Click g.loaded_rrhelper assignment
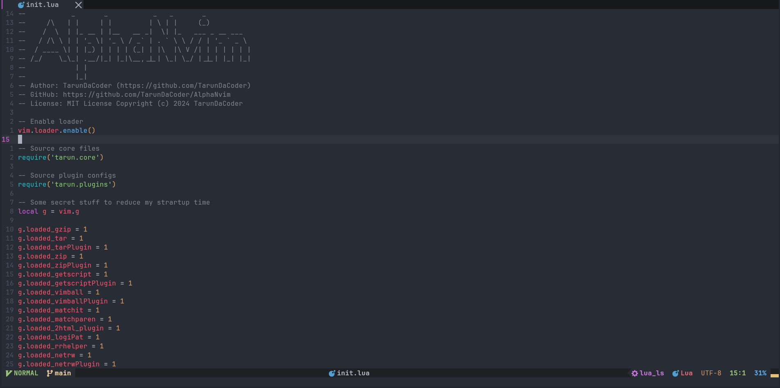 [x=61, y=346]
